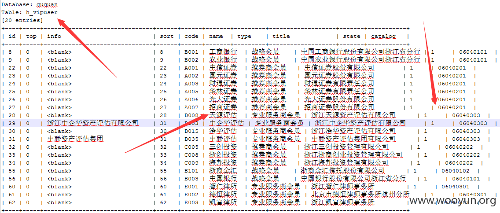Click the name '三创投资'

(x=223, y=147)
